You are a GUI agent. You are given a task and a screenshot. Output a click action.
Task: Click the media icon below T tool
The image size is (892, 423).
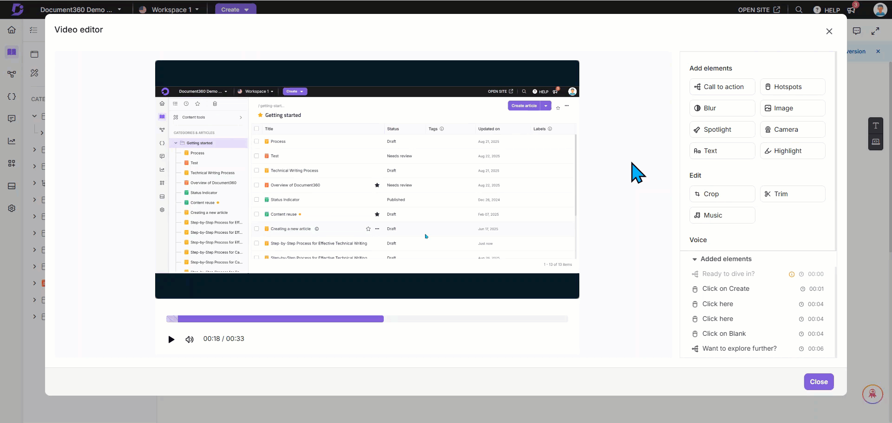[876, 142]
